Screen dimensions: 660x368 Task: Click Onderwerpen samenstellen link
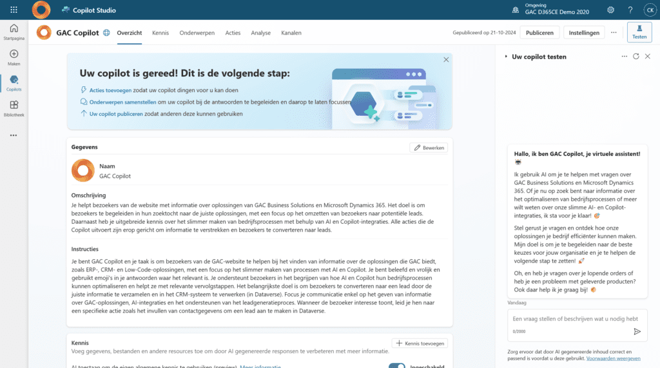coord(122,102)
